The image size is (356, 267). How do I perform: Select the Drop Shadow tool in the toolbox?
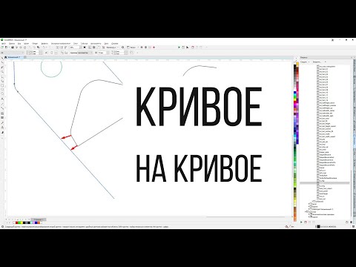pyautogui.click(x=2, y=113)
